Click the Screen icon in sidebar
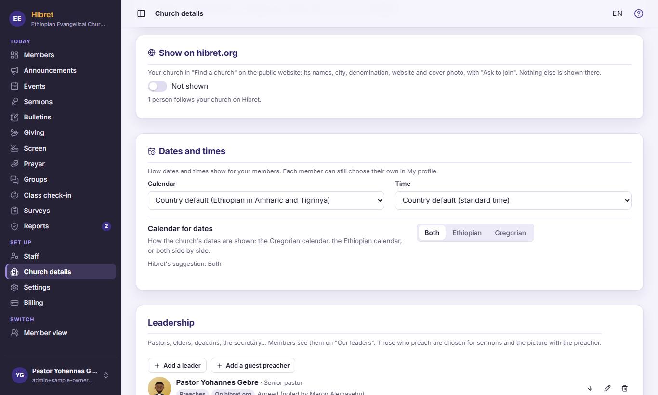Image resolution: width=658 pixels, height=395 pixels. coord(14,148)
